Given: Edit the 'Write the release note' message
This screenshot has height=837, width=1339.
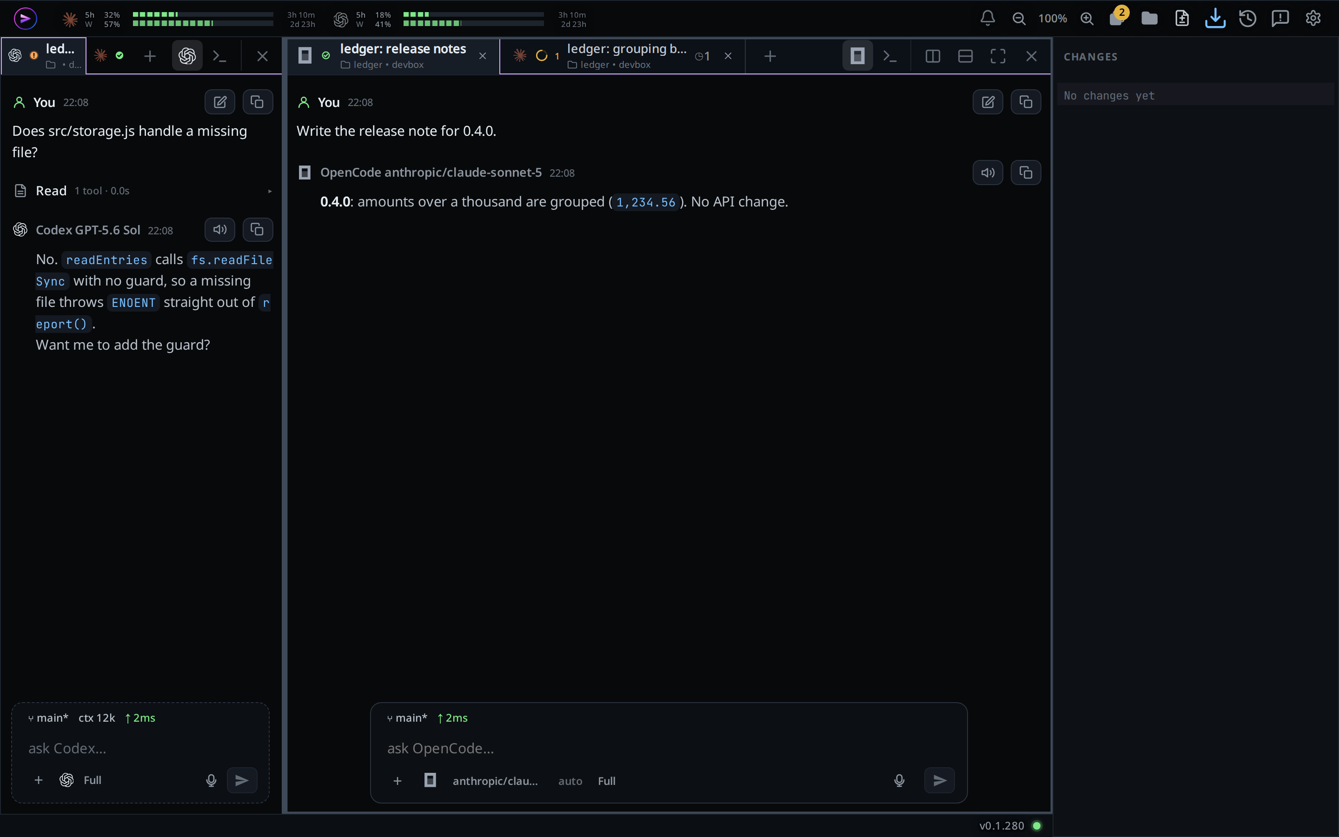Looking at the screenshot, I should click(x=988, y=102).
